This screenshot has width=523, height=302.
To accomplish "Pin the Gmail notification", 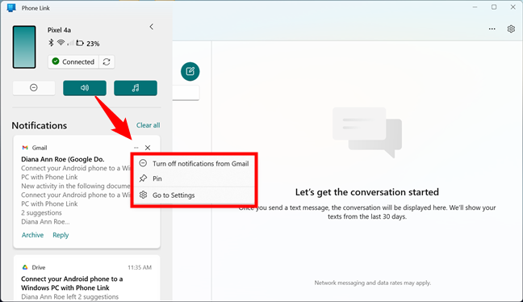I will (x=194, y=178).
